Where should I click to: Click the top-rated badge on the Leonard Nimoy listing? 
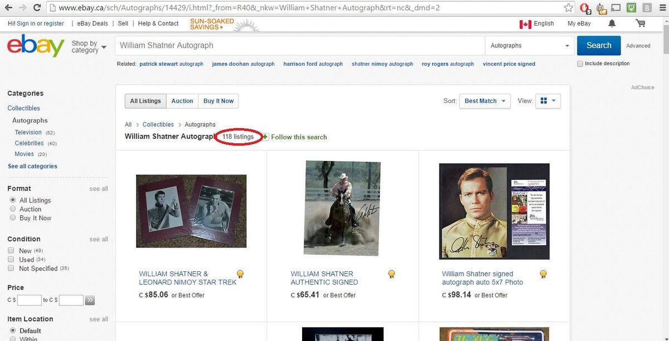pos(240,274)
